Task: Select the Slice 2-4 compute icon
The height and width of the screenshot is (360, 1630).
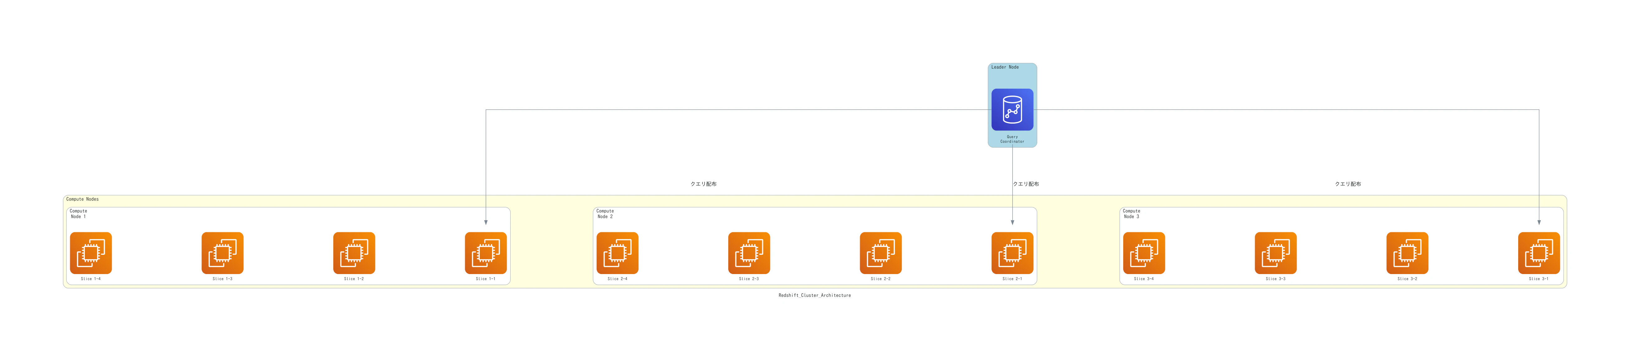Action: point(618,253)
